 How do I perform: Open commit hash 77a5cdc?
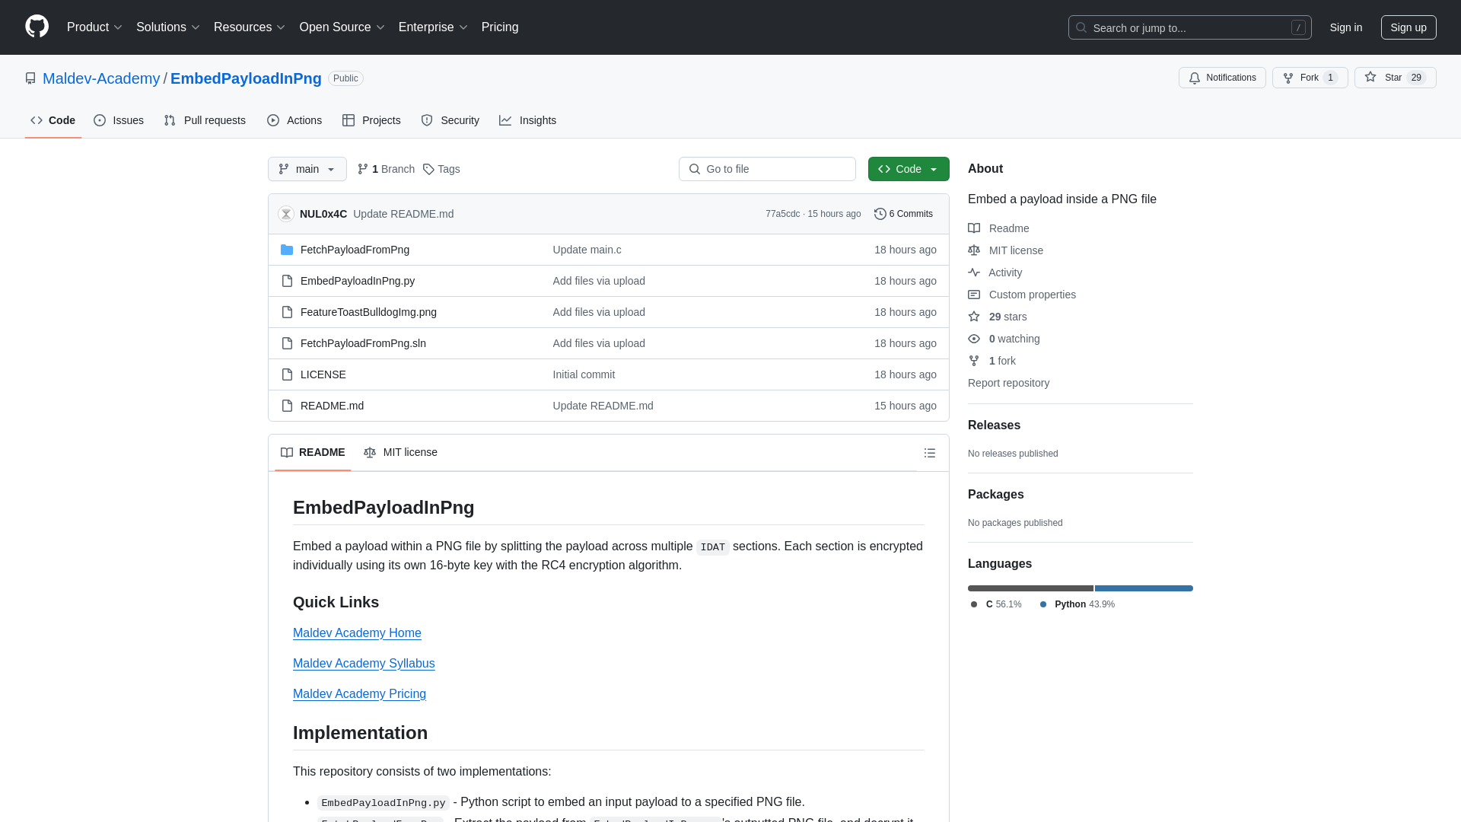tap(782, 214)
